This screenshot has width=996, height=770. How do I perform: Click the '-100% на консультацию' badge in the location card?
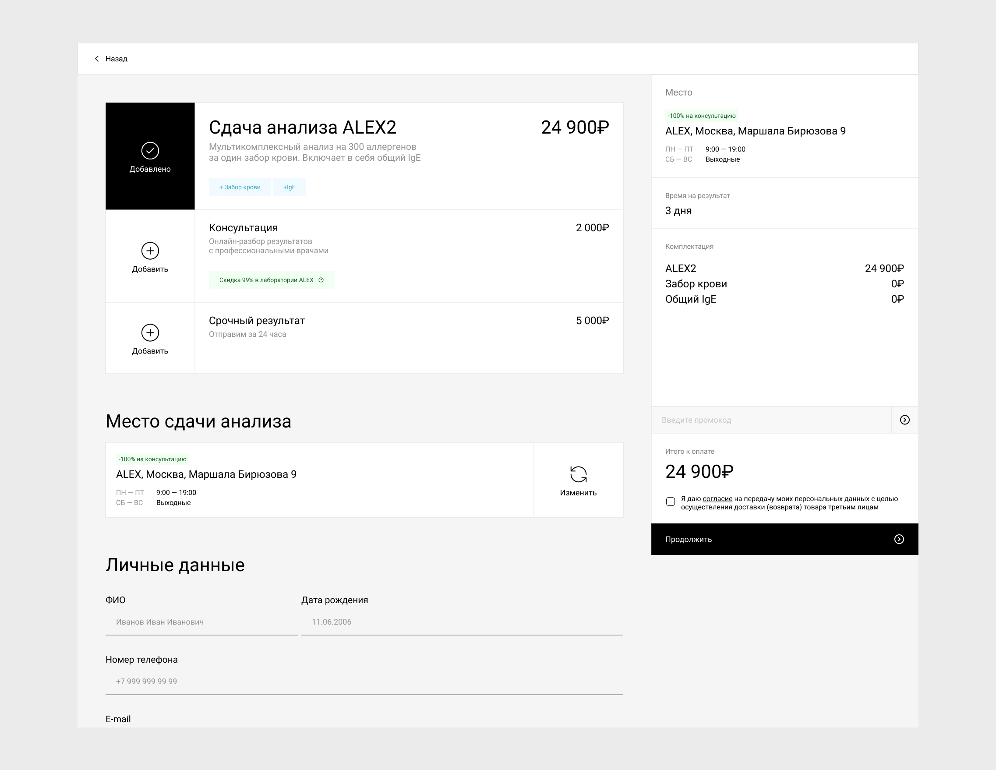click(152, 459)
